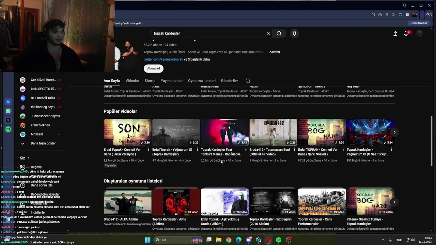
Task: Switch to the Shorts tab
Action: [150, 81]
